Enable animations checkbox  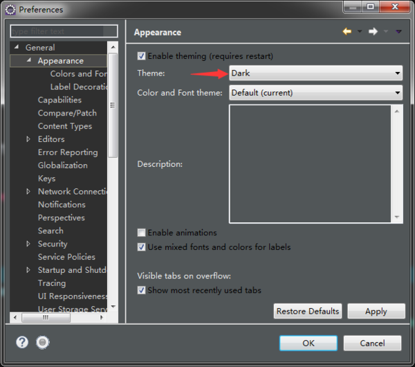(141, 233)
